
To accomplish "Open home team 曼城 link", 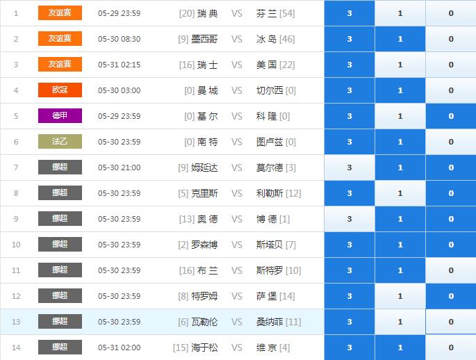I will [x=207, y=90].
